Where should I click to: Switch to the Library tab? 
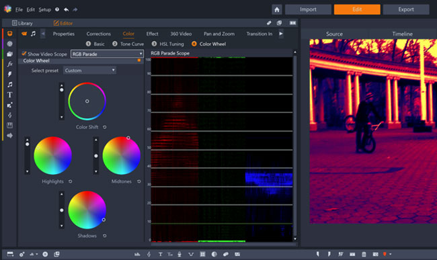[22, 24]
